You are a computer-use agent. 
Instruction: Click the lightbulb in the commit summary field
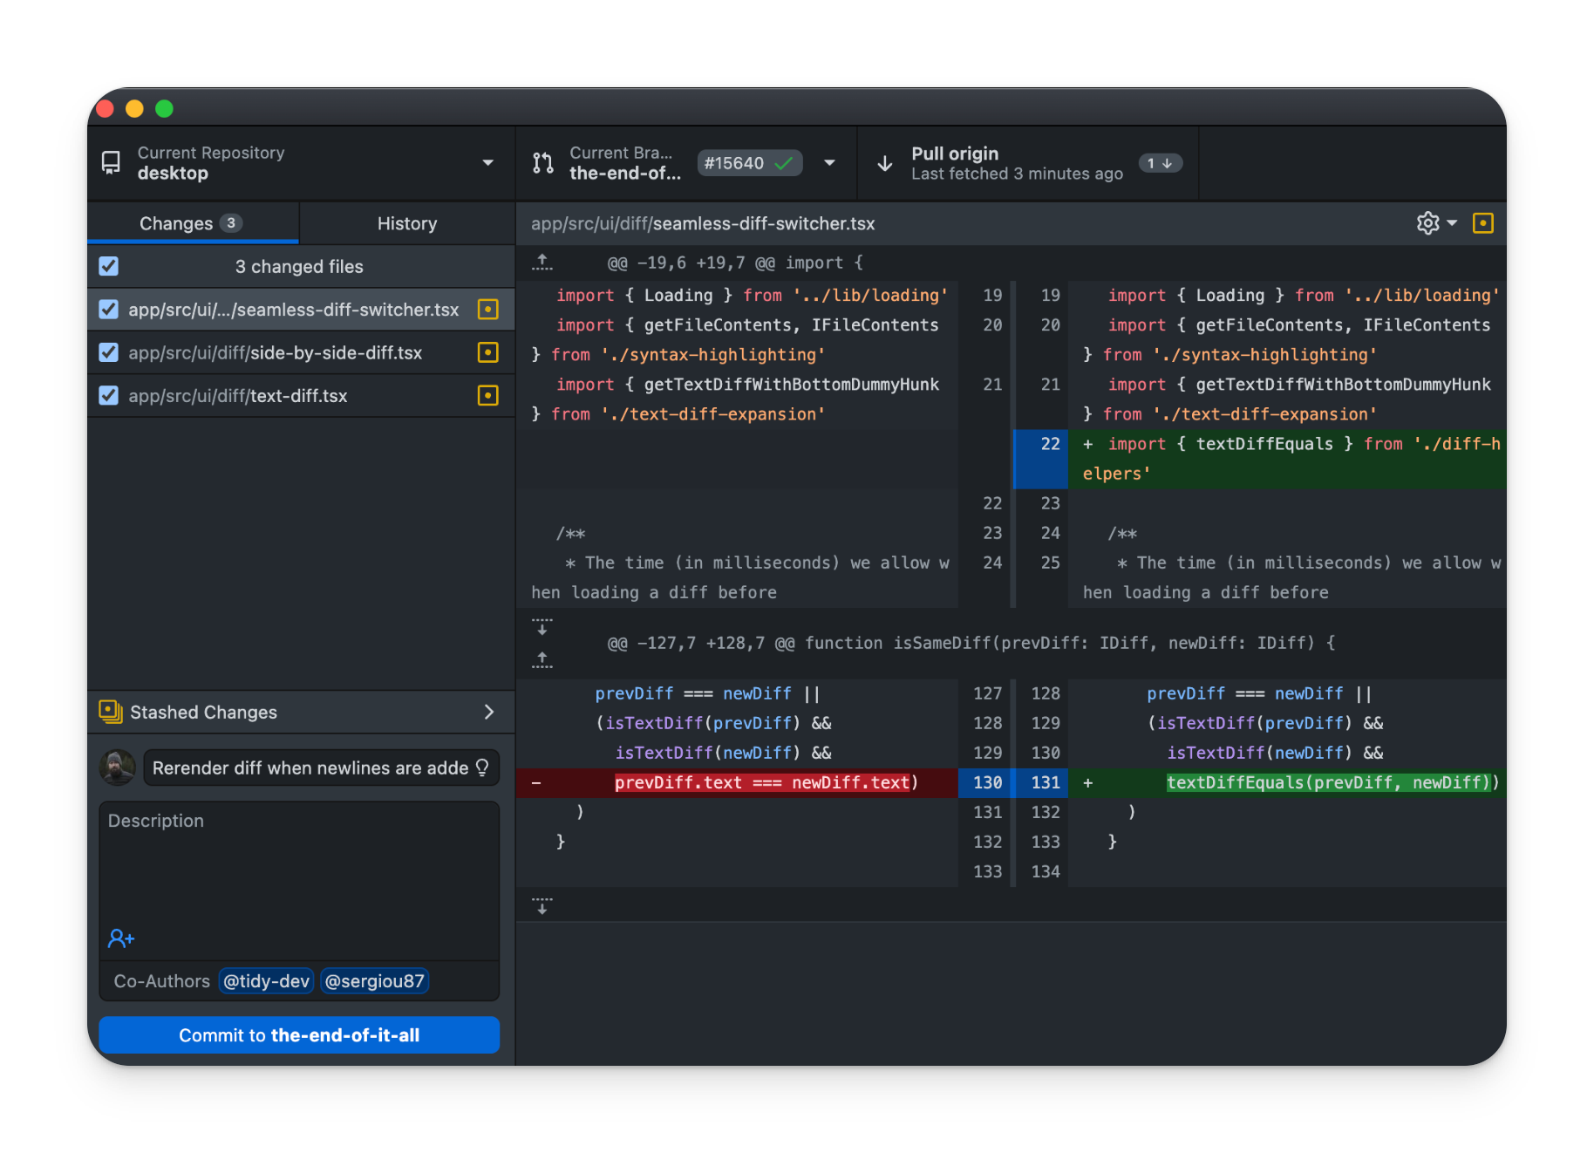[x=482, y=768]
